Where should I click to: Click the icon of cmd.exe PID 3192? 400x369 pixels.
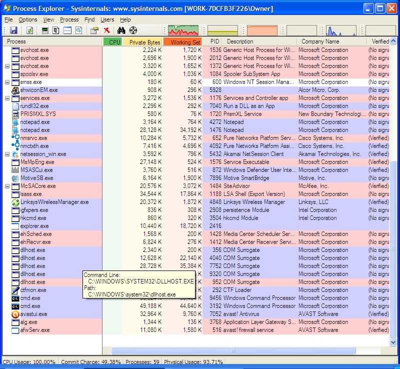pos(15,306)
